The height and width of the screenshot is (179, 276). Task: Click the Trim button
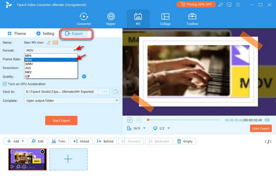pos(58,141)
